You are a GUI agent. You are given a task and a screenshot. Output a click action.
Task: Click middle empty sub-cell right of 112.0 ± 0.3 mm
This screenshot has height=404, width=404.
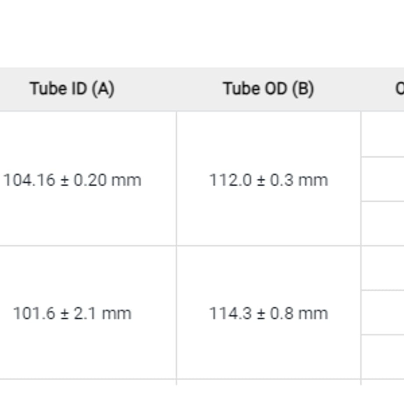[382, 179]
